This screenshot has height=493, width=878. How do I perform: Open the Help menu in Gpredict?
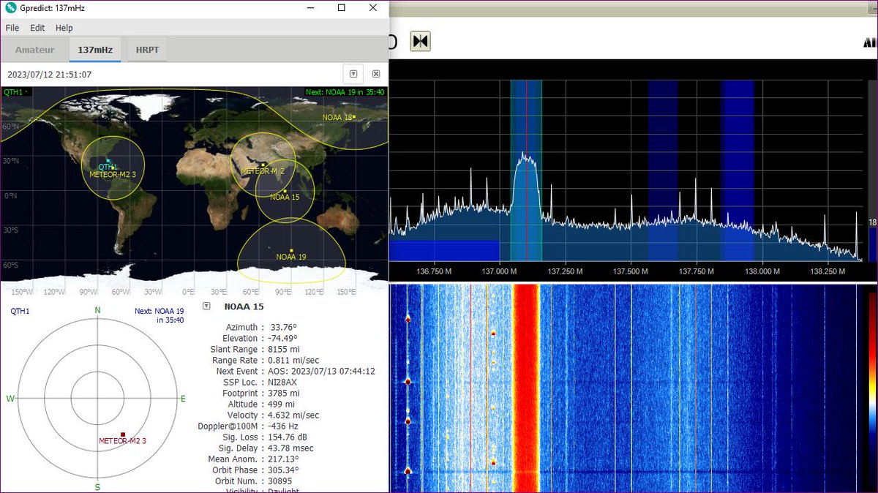click(64, 28)
